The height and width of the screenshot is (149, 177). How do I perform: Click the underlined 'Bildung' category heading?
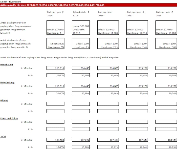pos(4,101)
